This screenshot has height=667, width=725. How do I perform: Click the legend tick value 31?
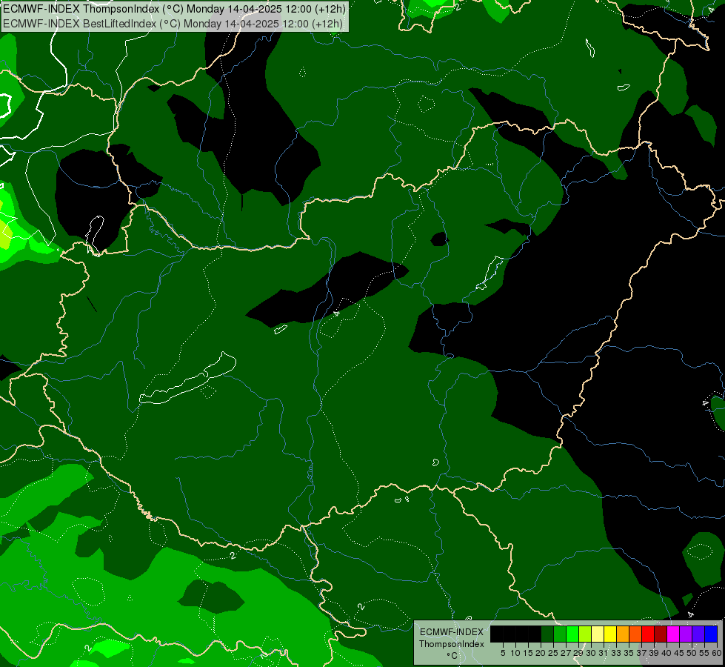[604, 653]
